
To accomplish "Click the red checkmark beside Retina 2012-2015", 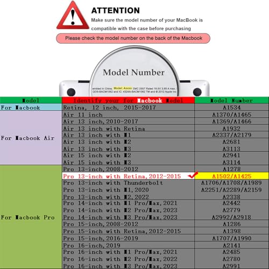I will (x=193, y=174).
